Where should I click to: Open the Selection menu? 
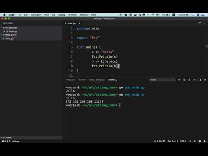coord(36,15)
